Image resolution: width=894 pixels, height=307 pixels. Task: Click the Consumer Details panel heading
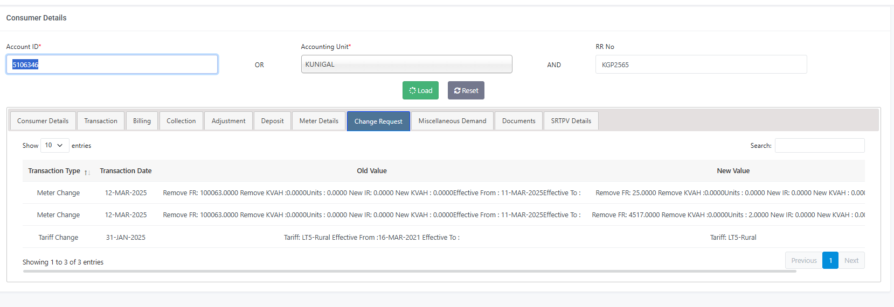[37, 18]
